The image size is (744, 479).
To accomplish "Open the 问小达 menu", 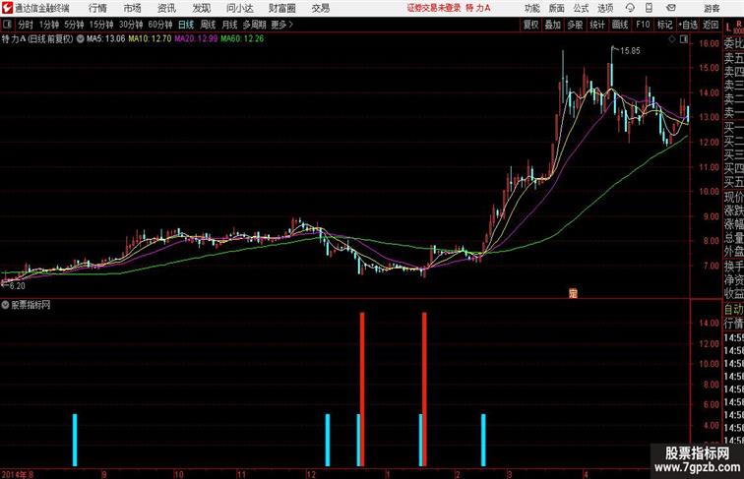I will (x=239, y=8).
